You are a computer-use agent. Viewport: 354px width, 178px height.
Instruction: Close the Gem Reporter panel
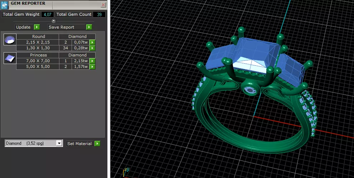tap(103, 5)
